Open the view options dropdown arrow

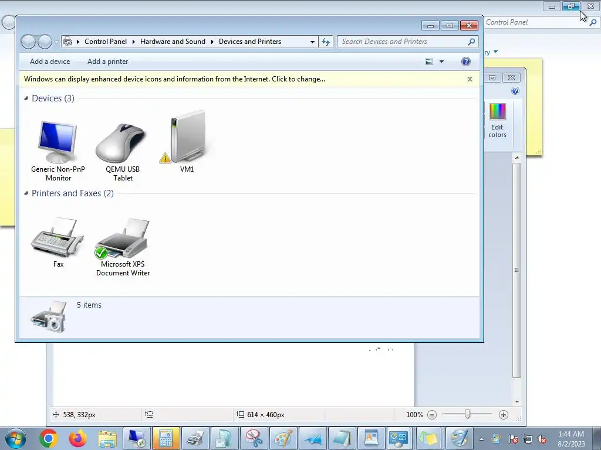(x=441, y=62)
